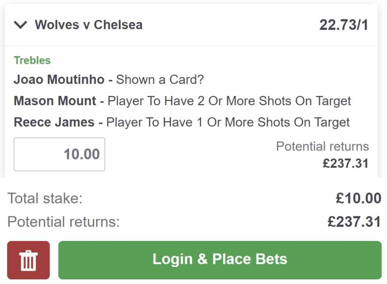The image size is (387, 284).
Task: Click the Total stake label
Action: coord(45,198)
